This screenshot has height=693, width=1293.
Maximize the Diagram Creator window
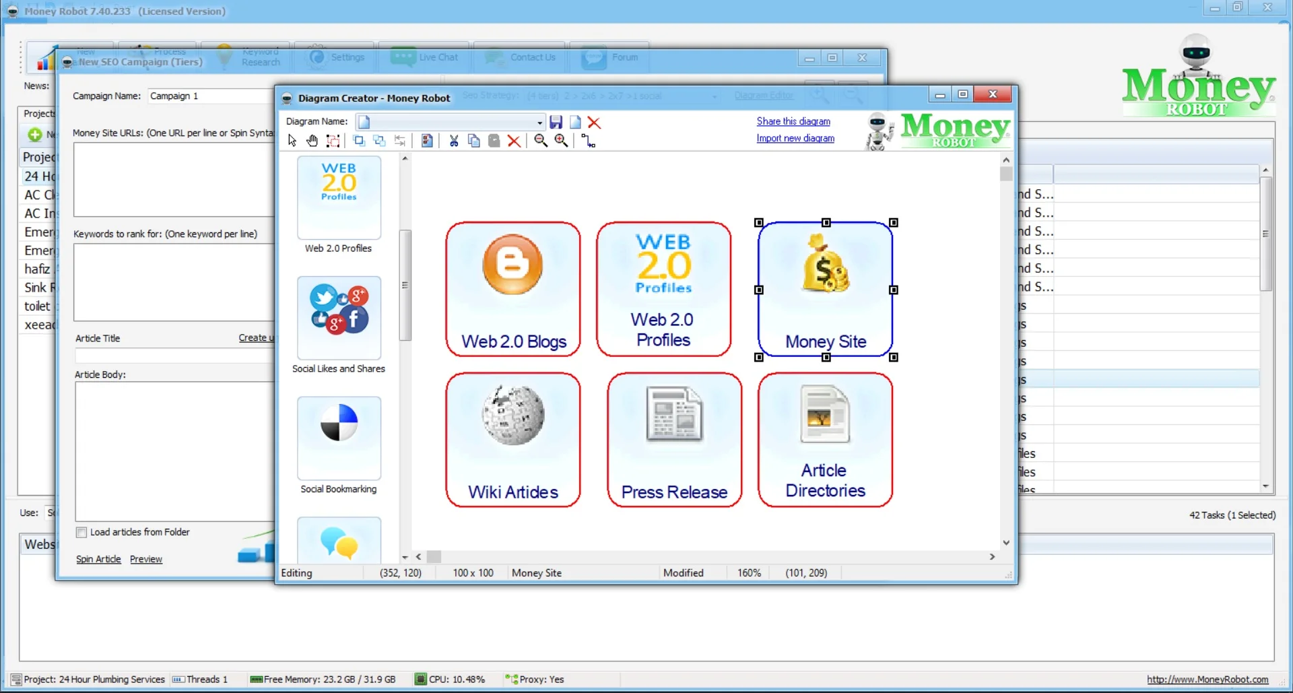click(963, 94)
